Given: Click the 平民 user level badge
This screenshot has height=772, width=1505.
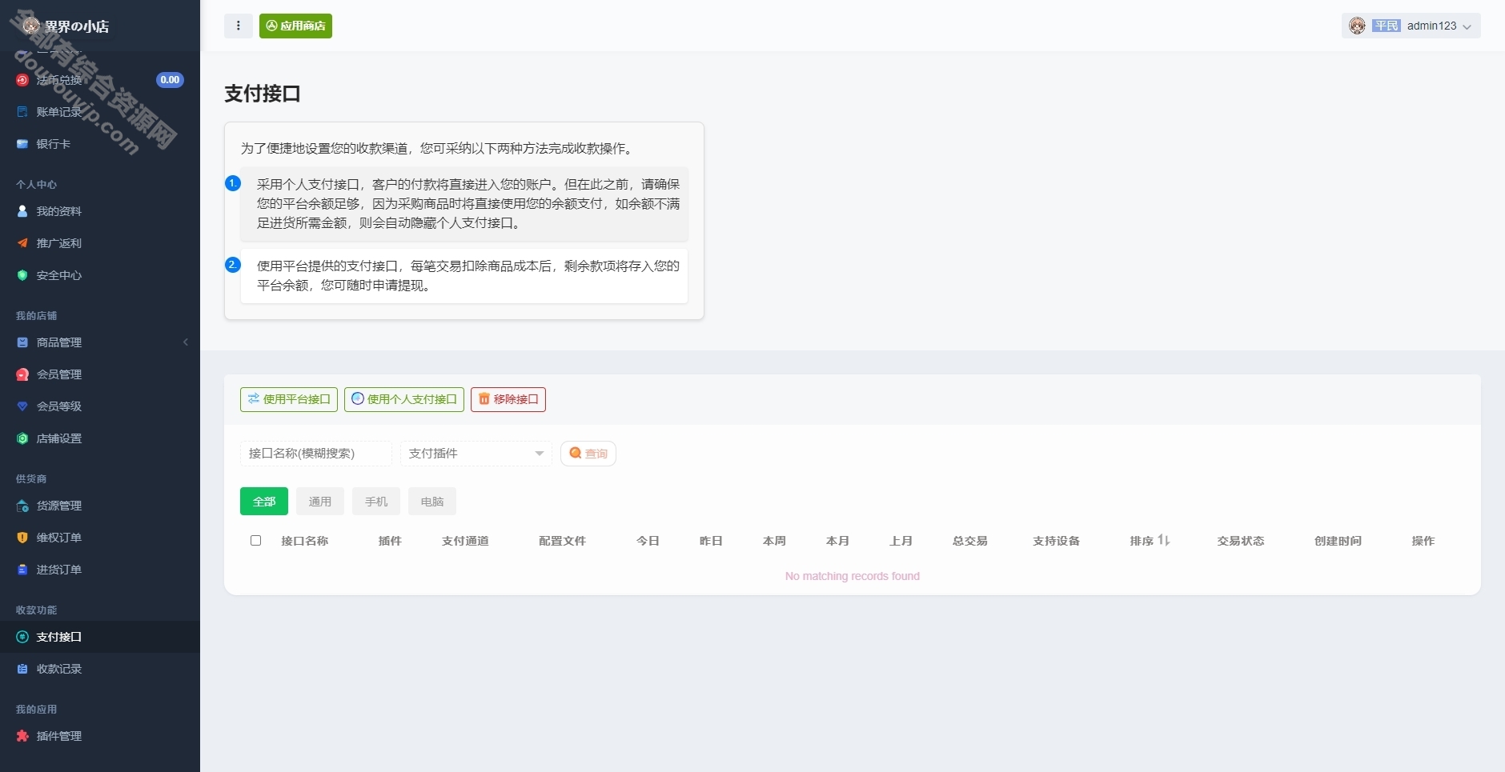Looking at the screenshot, I should [1386, 26].
